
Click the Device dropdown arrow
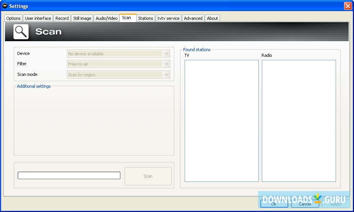[x=167, y=54]
